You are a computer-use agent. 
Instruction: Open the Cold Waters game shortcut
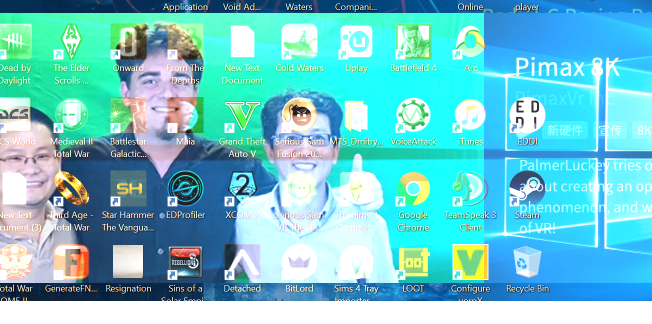299,41
